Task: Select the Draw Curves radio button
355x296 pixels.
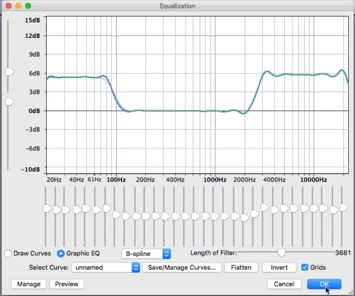Action: click(8, 253)
